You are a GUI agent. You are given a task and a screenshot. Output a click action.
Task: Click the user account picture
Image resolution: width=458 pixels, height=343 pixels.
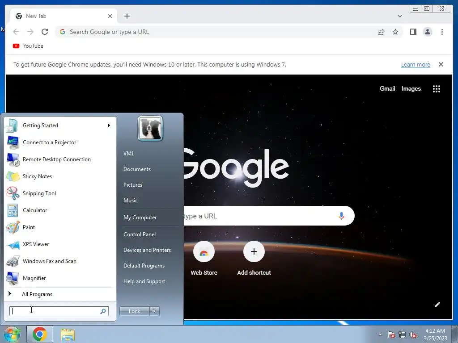pos(150,128)
